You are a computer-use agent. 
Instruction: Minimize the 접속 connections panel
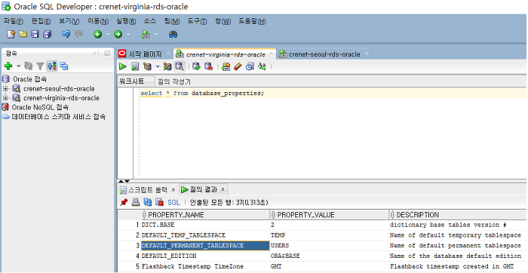[x=107, y=54]
